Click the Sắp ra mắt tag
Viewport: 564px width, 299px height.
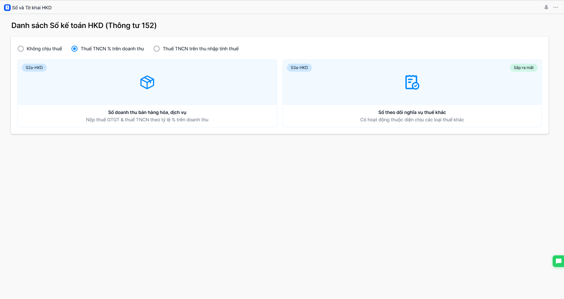(x=523, y=68)
